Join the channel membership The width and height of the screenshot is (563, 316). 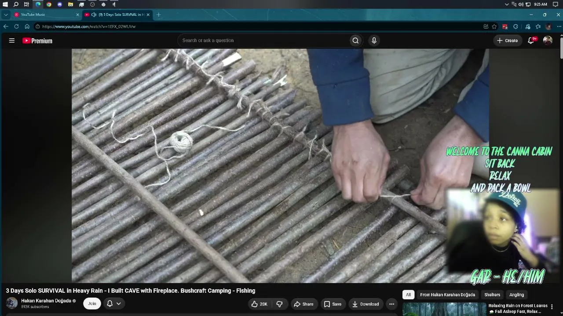pos(92,303)
